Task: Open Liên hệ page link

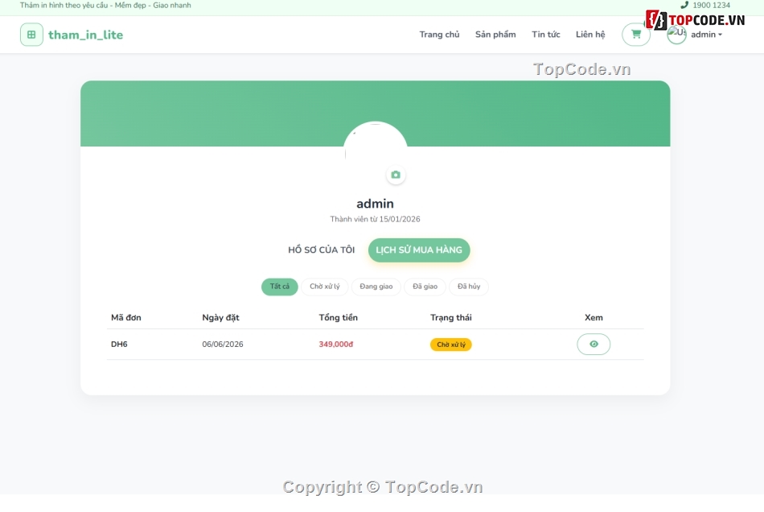Action: pos(590,35)
